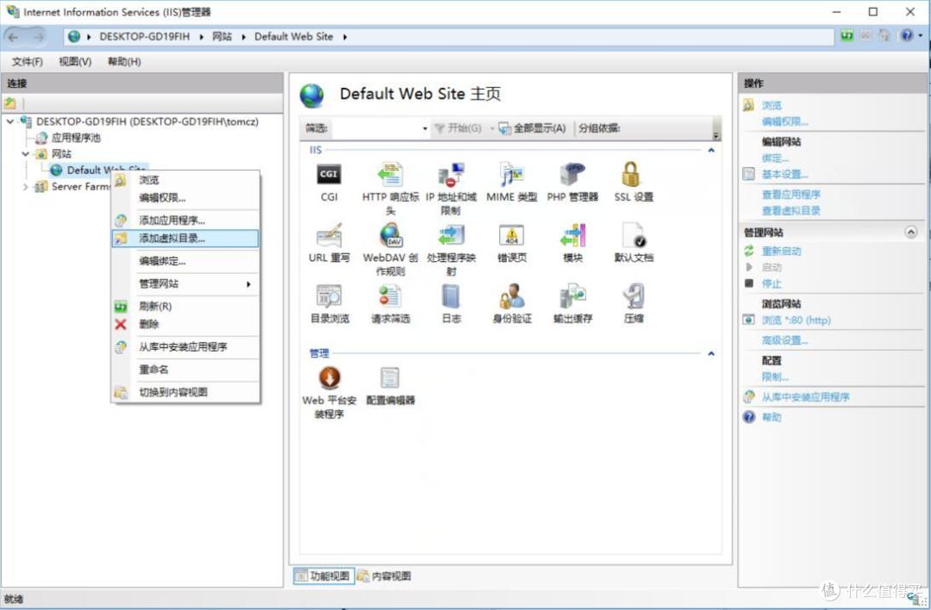This screenshot has width=931, height=610.
Task: Click the 基本设置 link
Action: click(x=784, y=174)
